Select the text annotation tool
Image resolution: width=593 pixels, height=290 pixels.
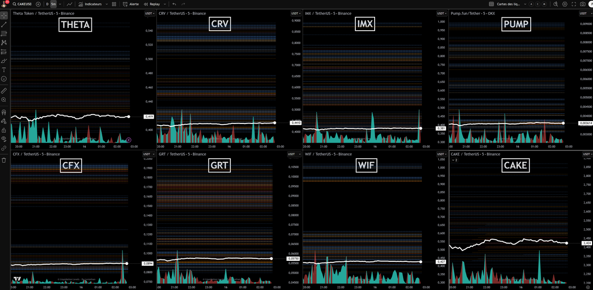click(x=4, y=70)
